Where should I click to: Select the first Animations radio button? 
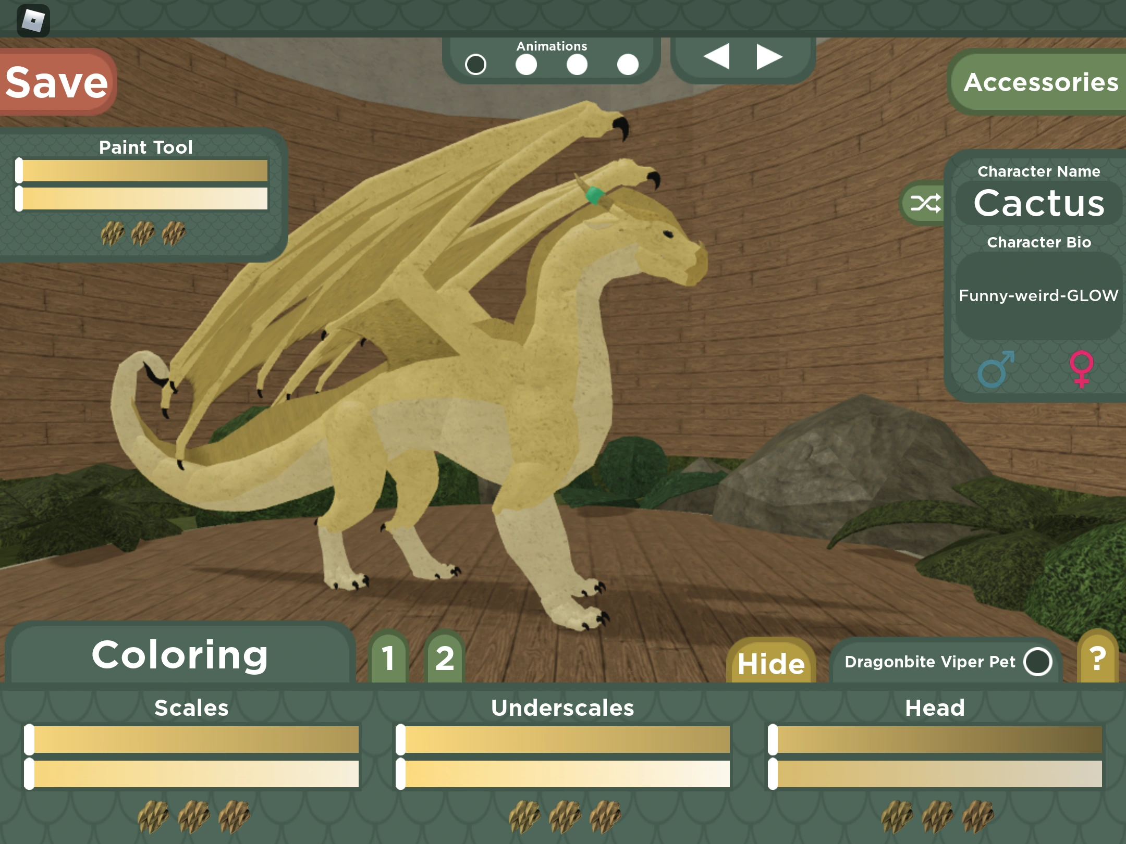476,65
